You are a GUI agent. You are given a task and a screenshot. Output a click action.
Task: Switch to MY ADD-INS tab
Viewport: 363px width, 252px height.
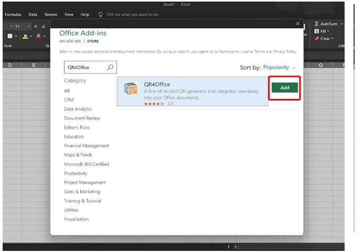(x=70, y=41)
